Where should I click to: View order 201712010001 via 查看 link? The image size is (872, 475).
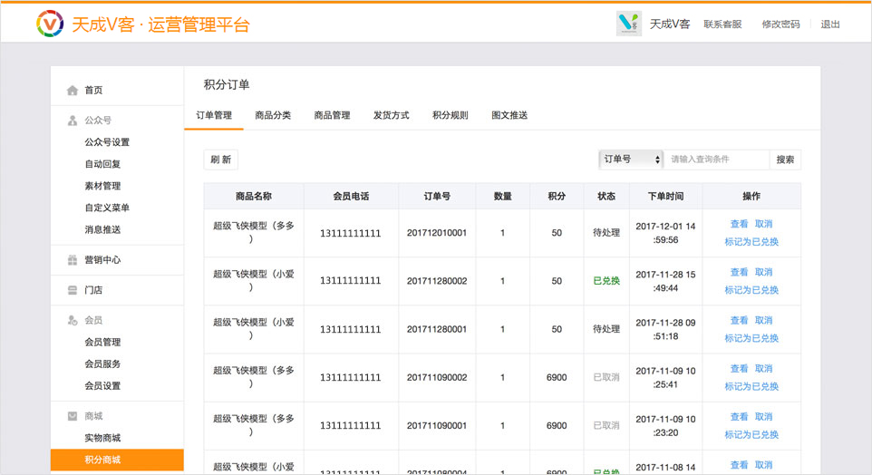point(739,224)
